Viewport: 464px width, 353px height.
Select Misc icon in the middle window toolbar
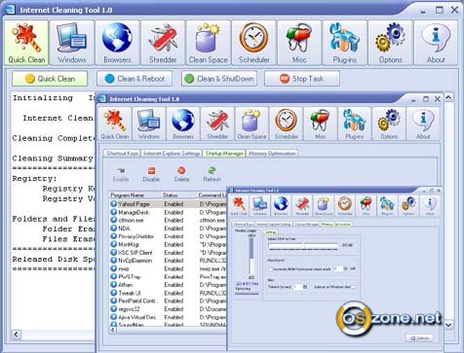[x=321, y=124]
